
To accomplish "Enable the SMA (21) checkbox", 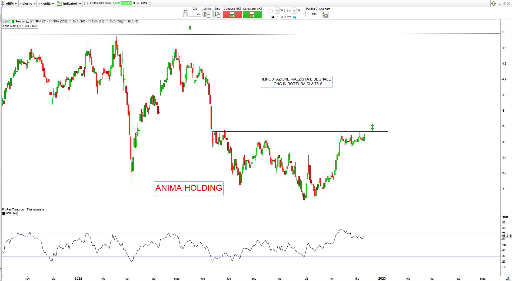I will pyautogui.click(x=33, y=22).
